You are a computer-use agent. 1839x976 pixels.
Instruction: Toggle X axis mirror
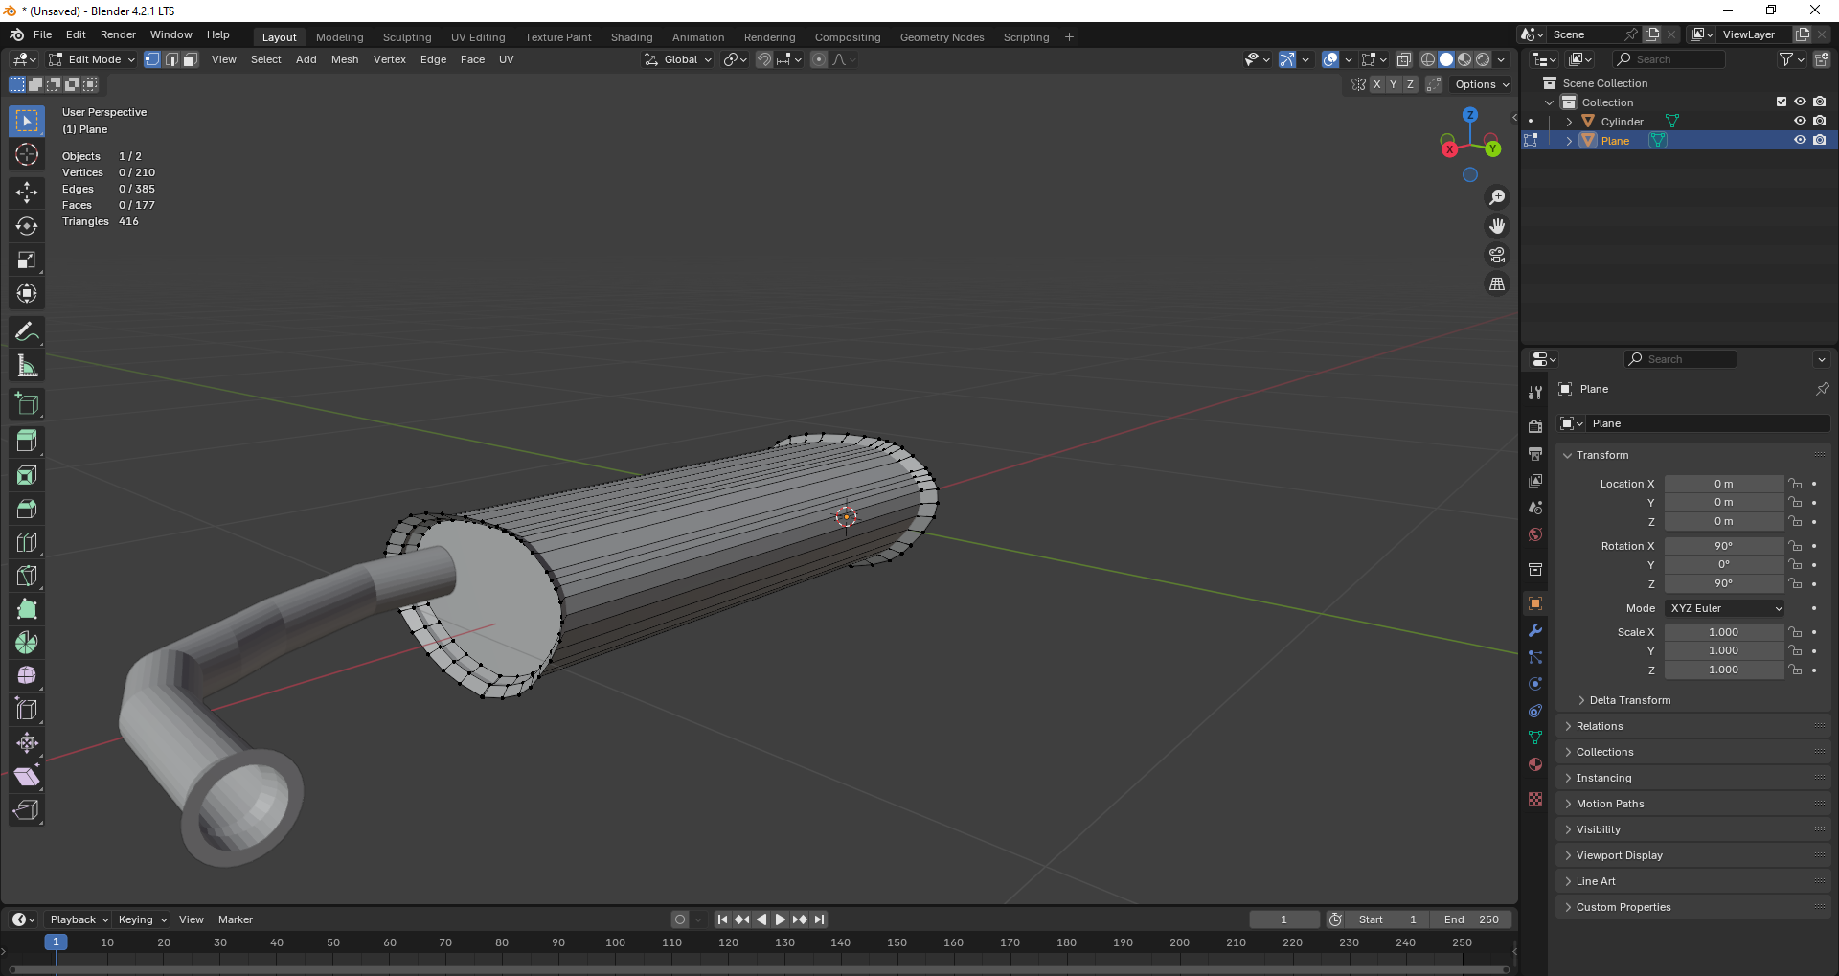[1377, 84]
